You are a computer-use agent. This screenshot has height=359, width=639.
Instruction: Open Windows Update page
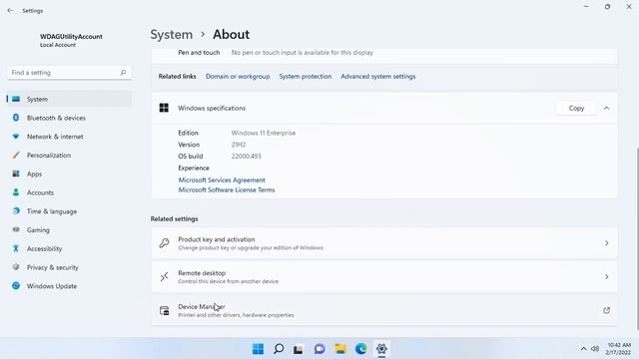[69, 286]
